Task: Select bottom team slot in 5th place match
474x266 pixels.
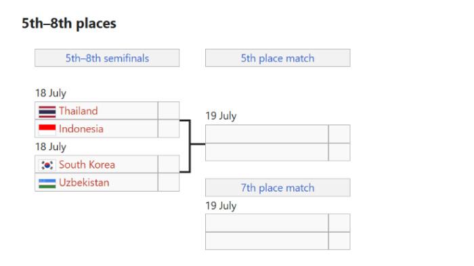Action: (267, 152)
